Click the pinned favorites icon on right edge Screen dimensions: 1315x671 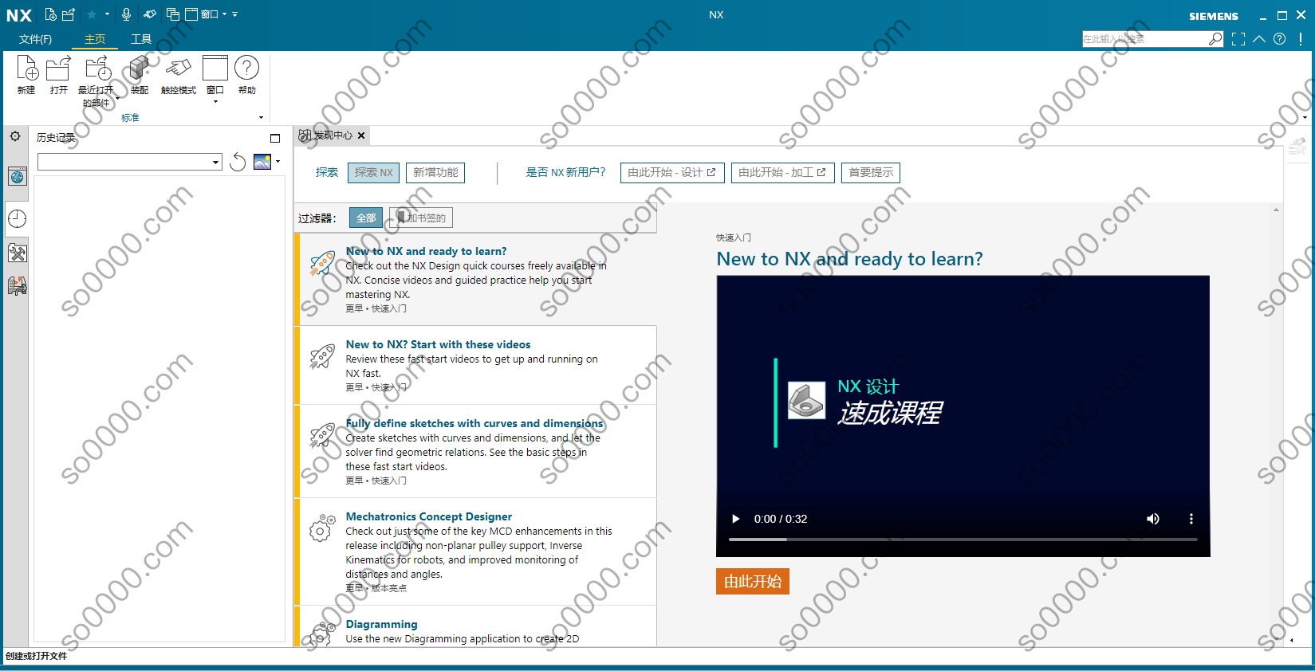tap(1297, 146)
